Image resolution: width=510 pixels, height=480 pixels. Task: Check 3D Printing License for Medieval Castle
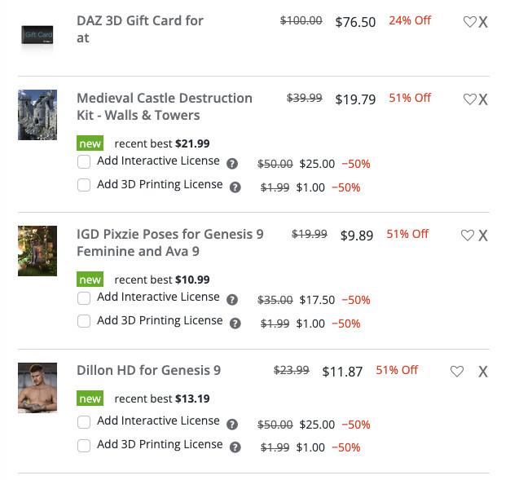point(84,186)
